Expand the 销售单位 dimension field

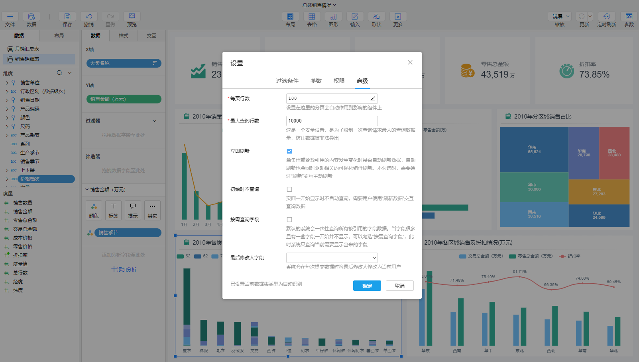coord(7,82)
